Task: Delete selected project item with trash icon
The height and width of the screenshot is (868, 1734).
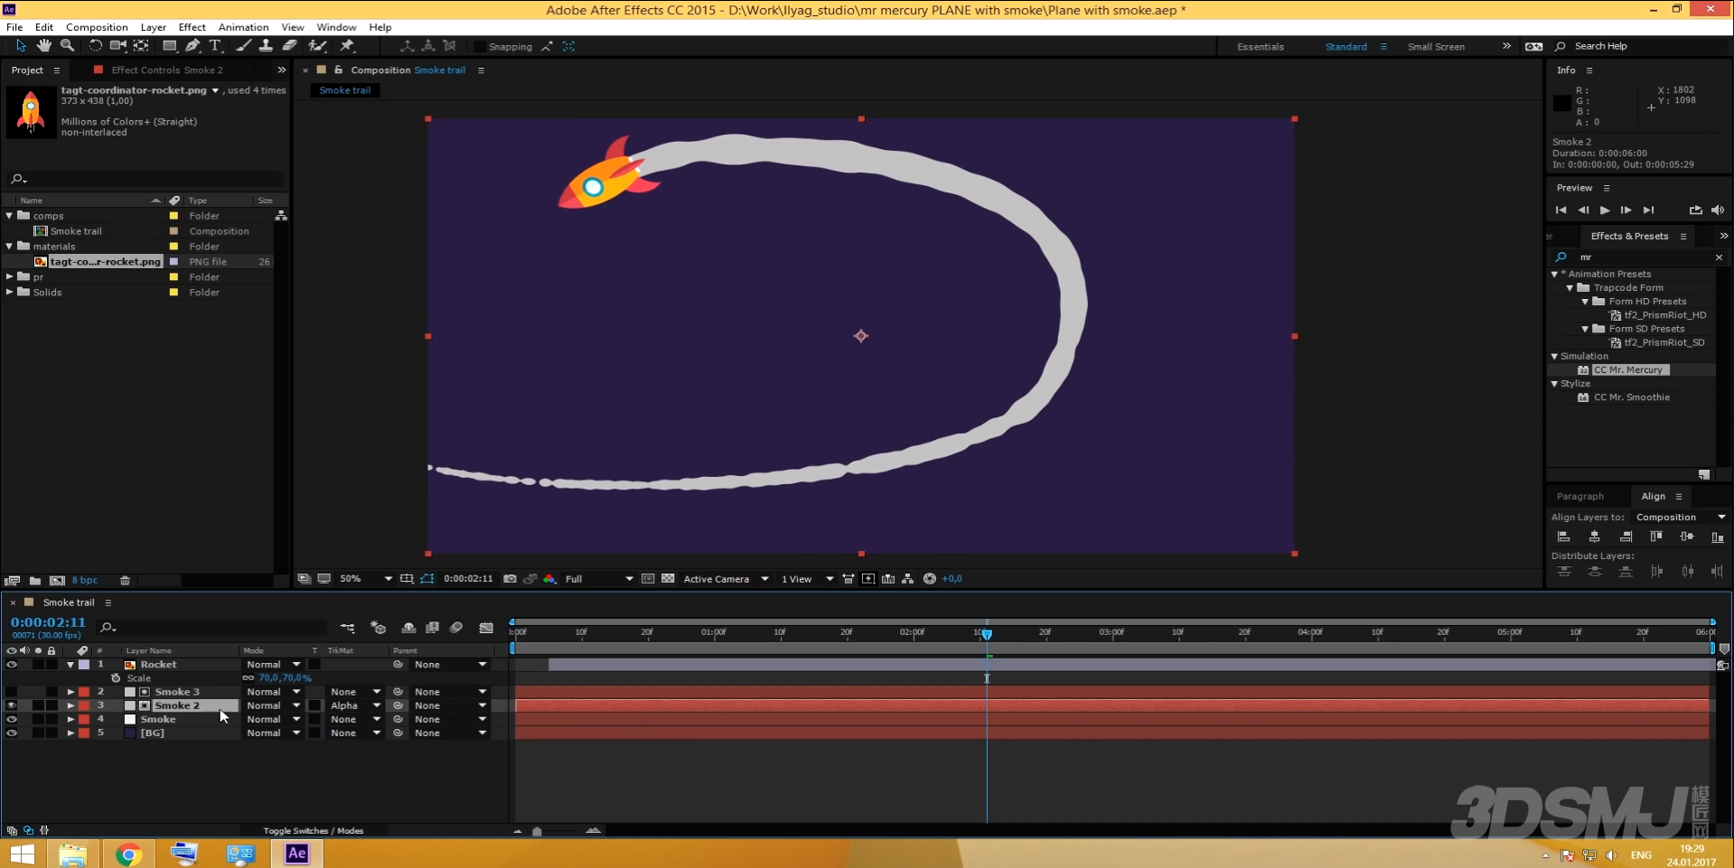Action: tap(125, 581)
